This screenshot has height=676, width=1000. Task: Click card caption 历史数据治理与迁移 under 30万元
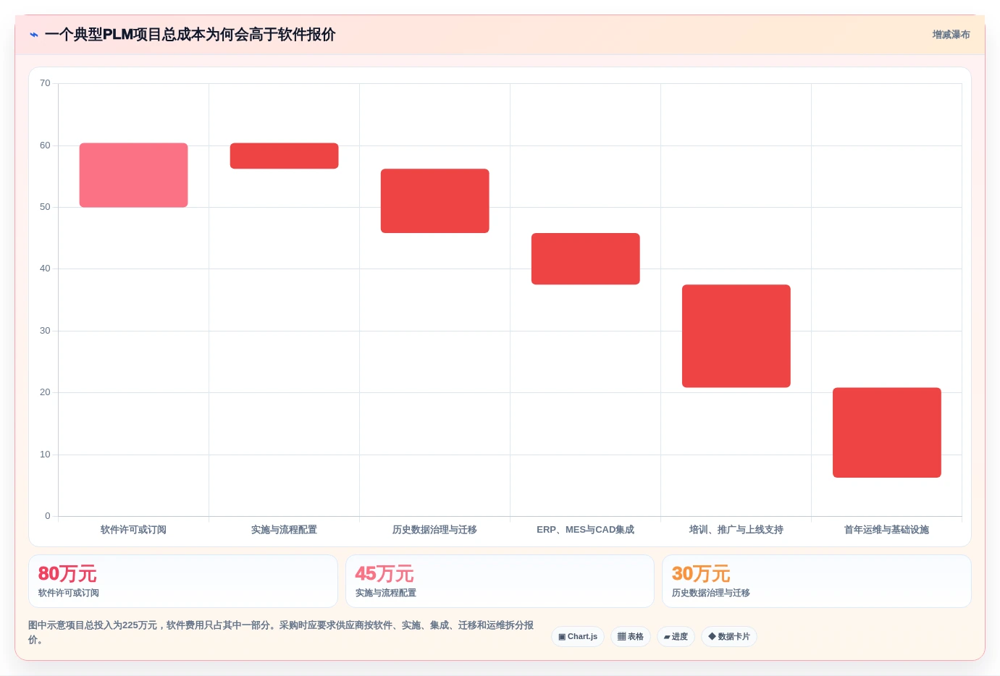point(711,593)
